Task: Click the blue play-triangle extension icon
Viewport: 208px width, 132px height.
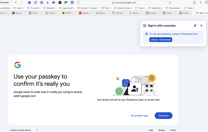Action: coord(54,2)
